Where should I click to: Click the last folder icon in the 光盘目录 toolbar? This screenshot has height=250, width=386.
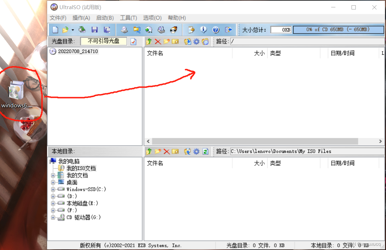click(205, 41)
